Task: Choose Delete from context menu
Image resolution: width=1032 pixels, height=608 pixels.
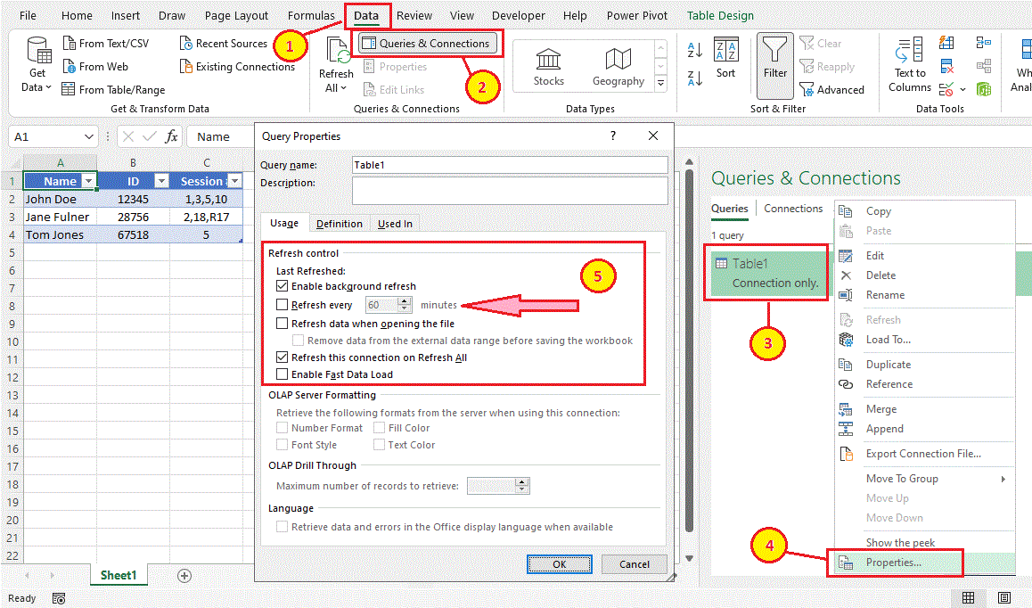Action: (x=880, y=275)
